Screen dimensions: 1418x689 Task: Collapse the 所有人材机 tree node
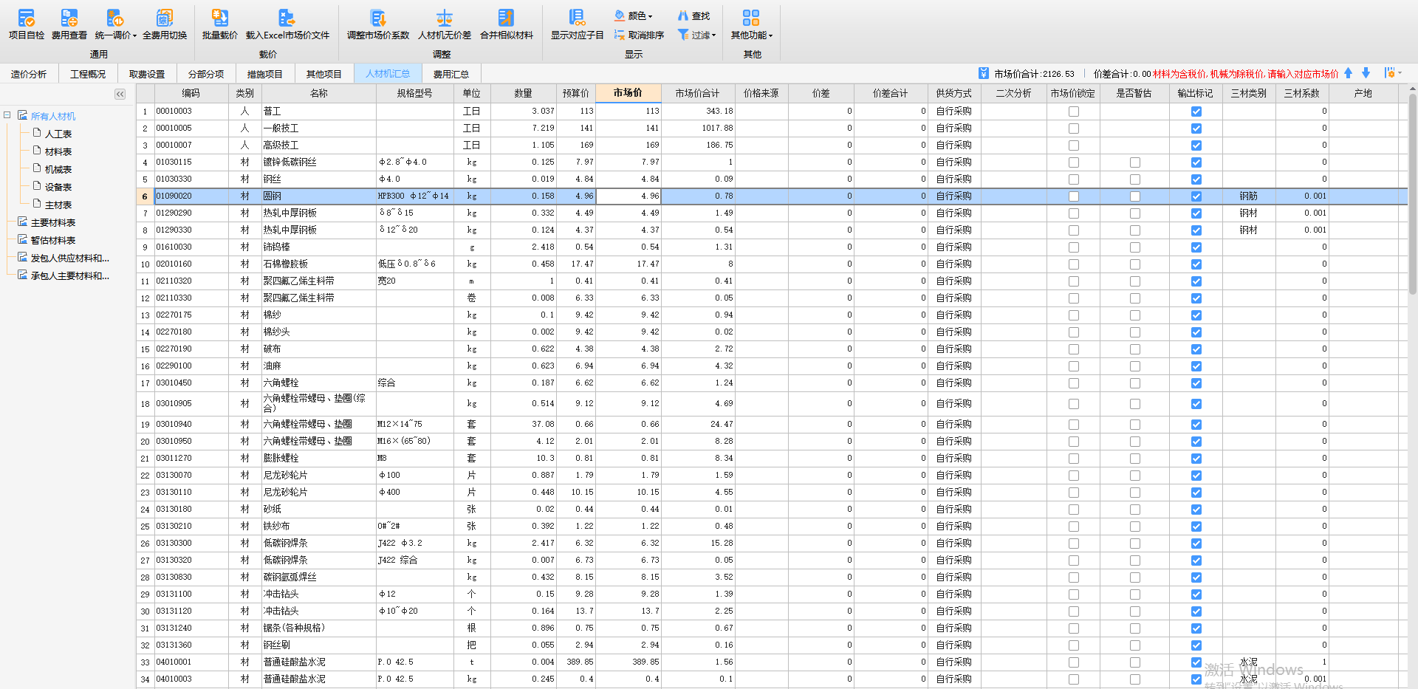(x=7, y=115)
